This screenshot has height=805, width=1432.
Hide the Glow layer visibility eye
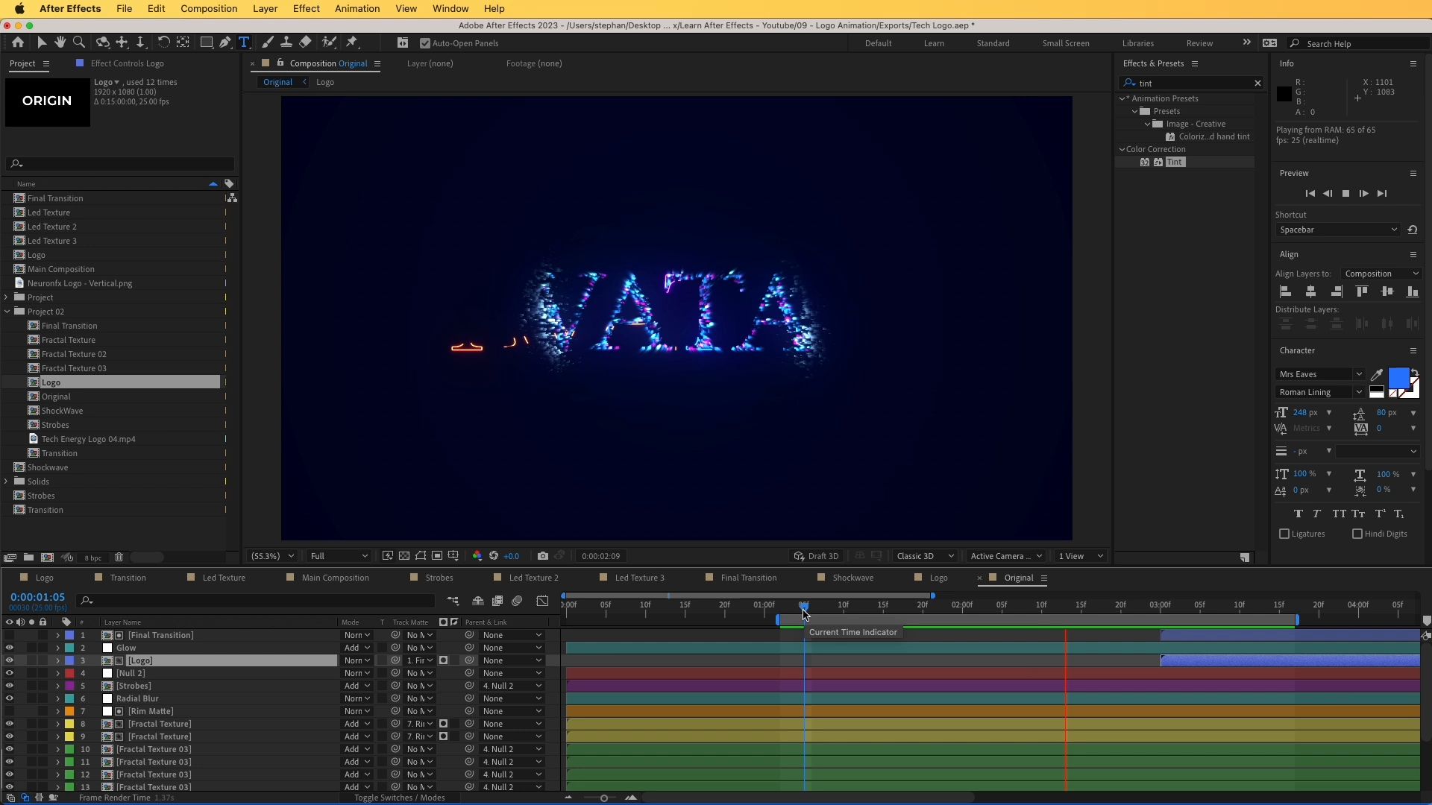pos(9,648)
